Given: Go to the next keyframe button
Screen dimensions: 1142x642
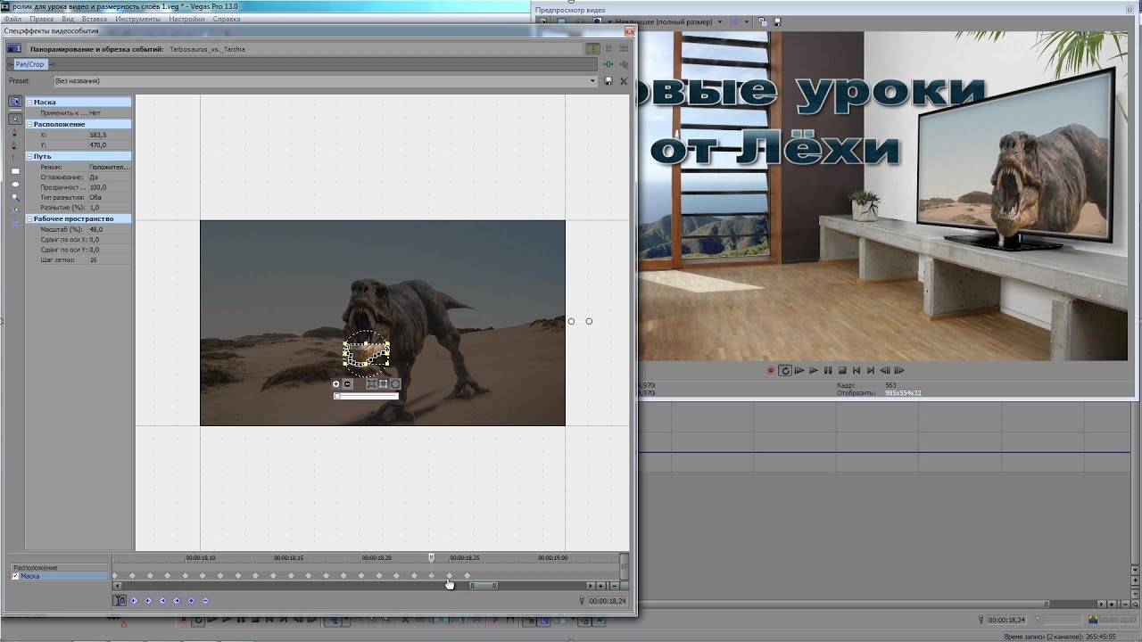Looking at the screenshot, I should coord(162,601).
